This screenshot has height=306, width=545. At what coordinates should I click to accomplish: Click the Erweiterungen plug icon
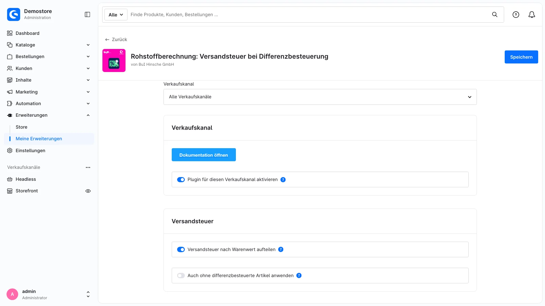point(10,115)
